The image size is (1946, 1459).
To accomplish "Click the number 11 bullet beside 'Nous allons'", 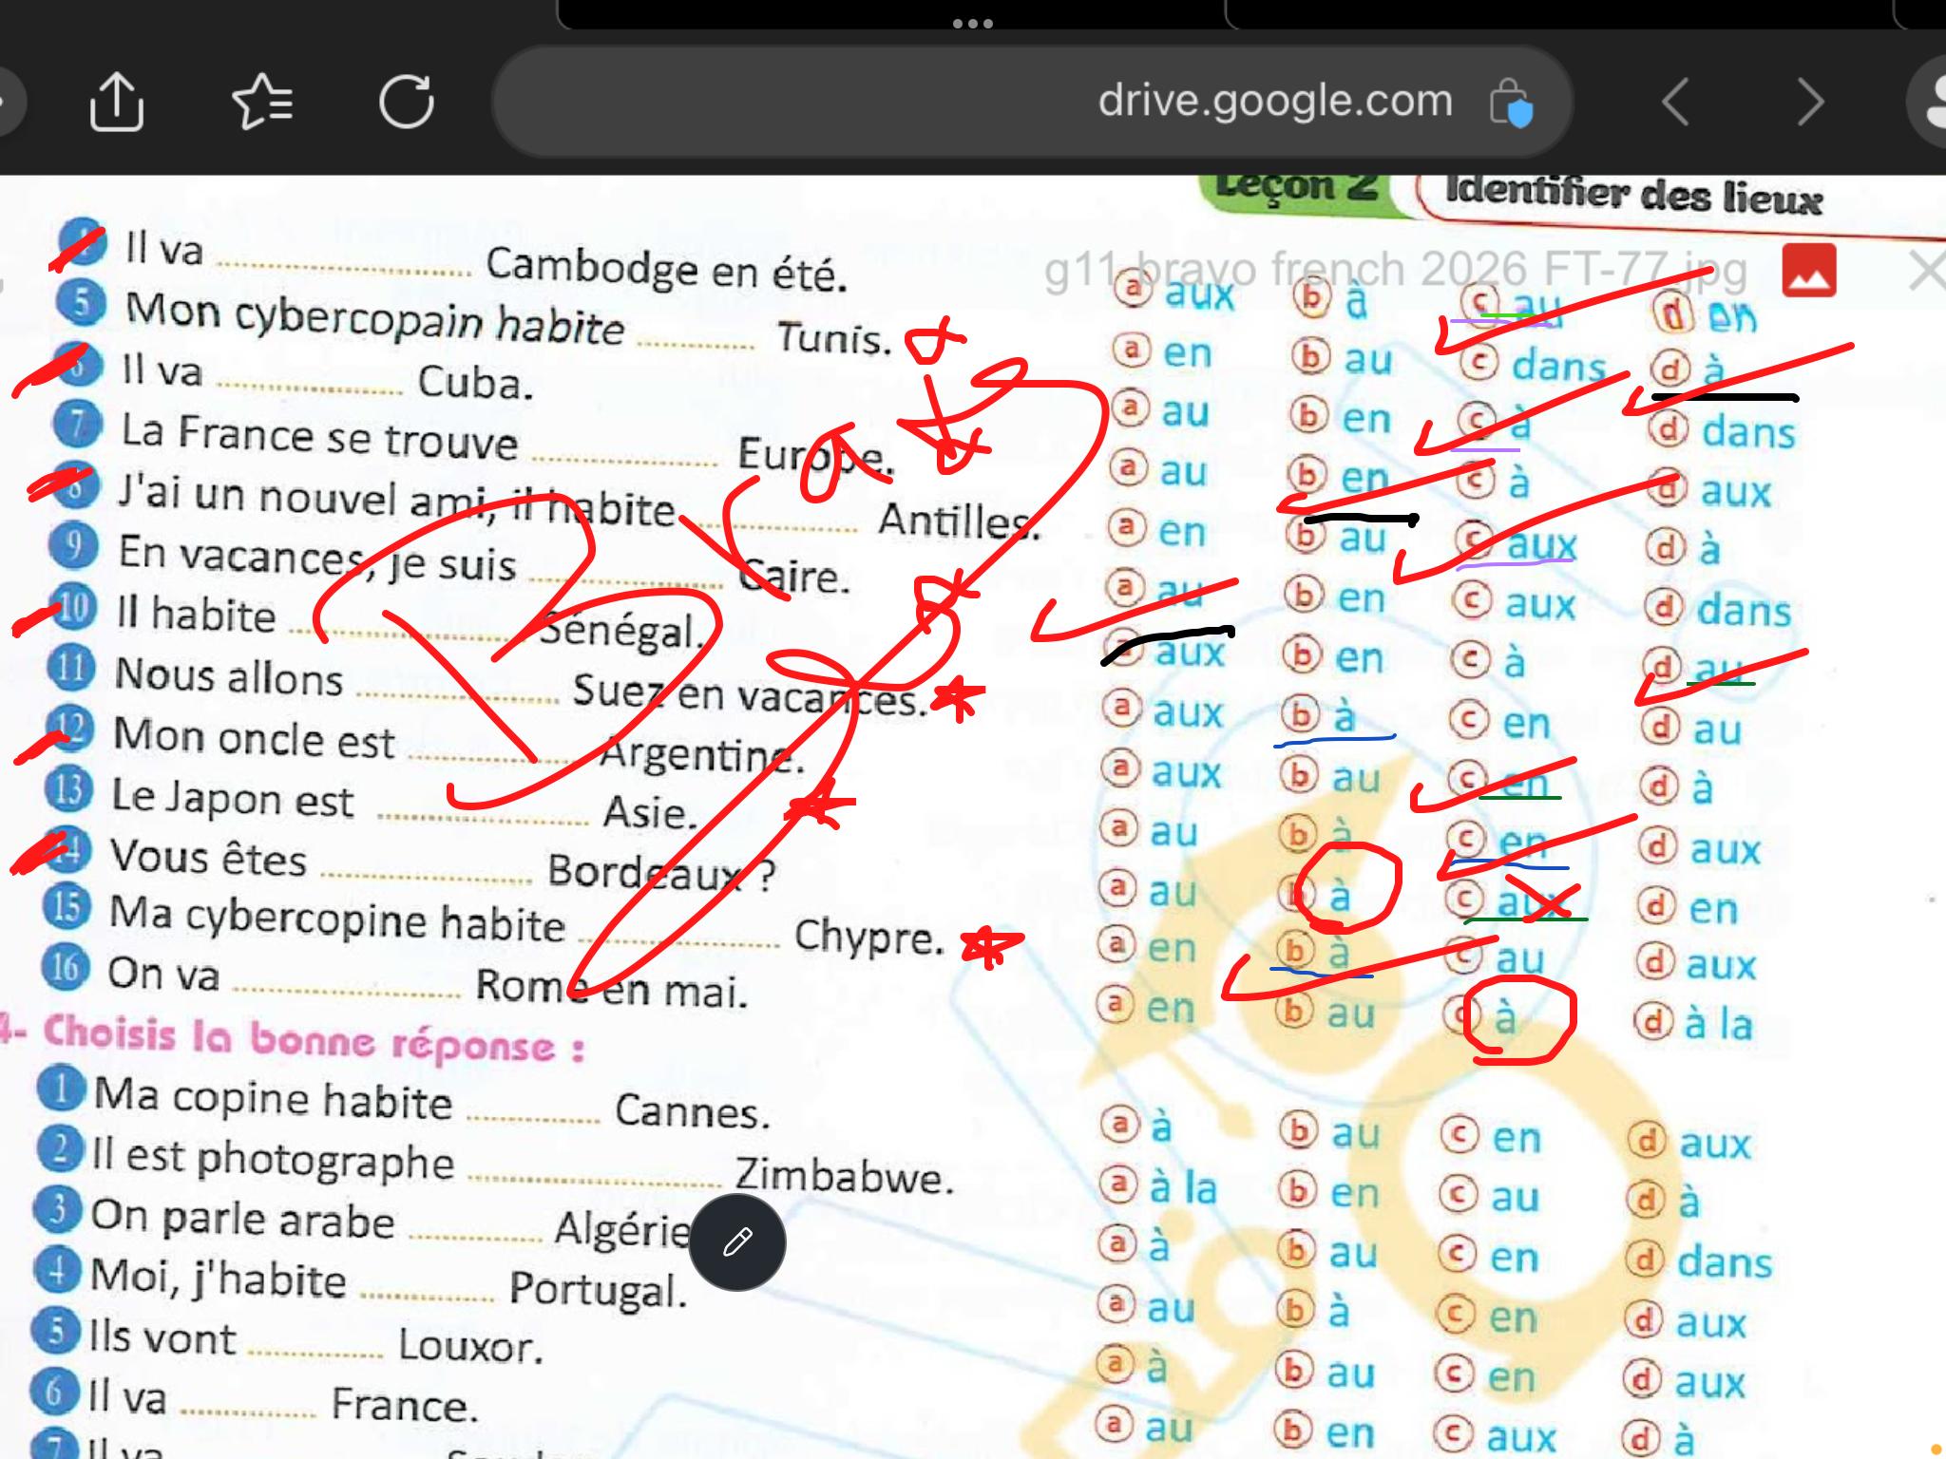I will pos(70,668).
